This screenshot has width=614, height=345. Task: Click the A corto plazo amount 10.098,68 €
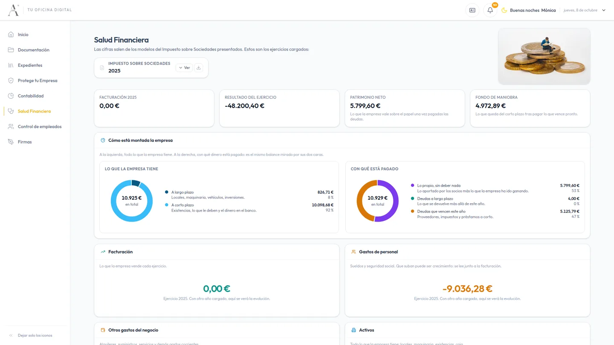(x=323, y=205)
